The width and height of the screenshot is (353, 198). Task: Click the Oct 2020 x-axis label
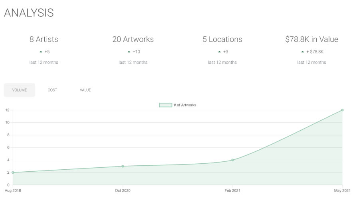click(x=123, y=190)
